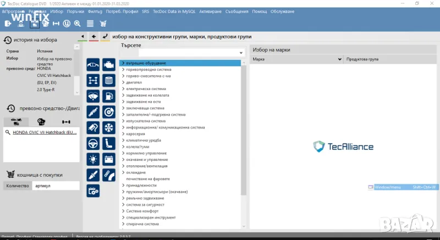Expand the спирачна система node chevron
This screenshot has width=440, height=240.
tap(123, 224)
